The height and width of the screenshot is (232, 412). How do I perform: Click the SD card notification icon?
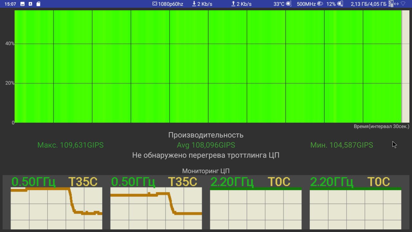tap(38, 4)
